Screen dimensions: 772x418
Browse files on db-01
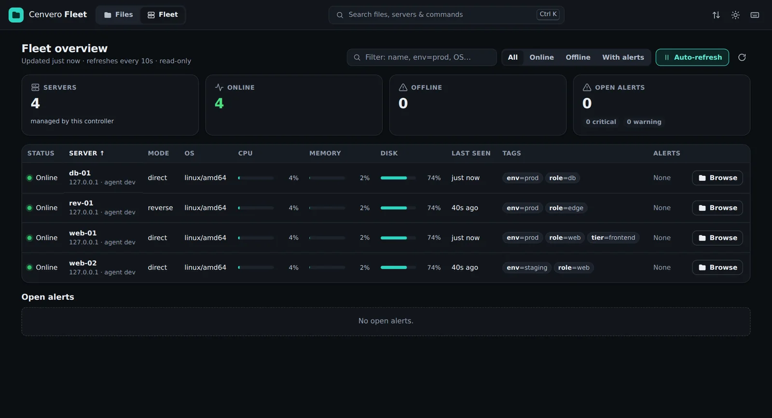[717, 178]
